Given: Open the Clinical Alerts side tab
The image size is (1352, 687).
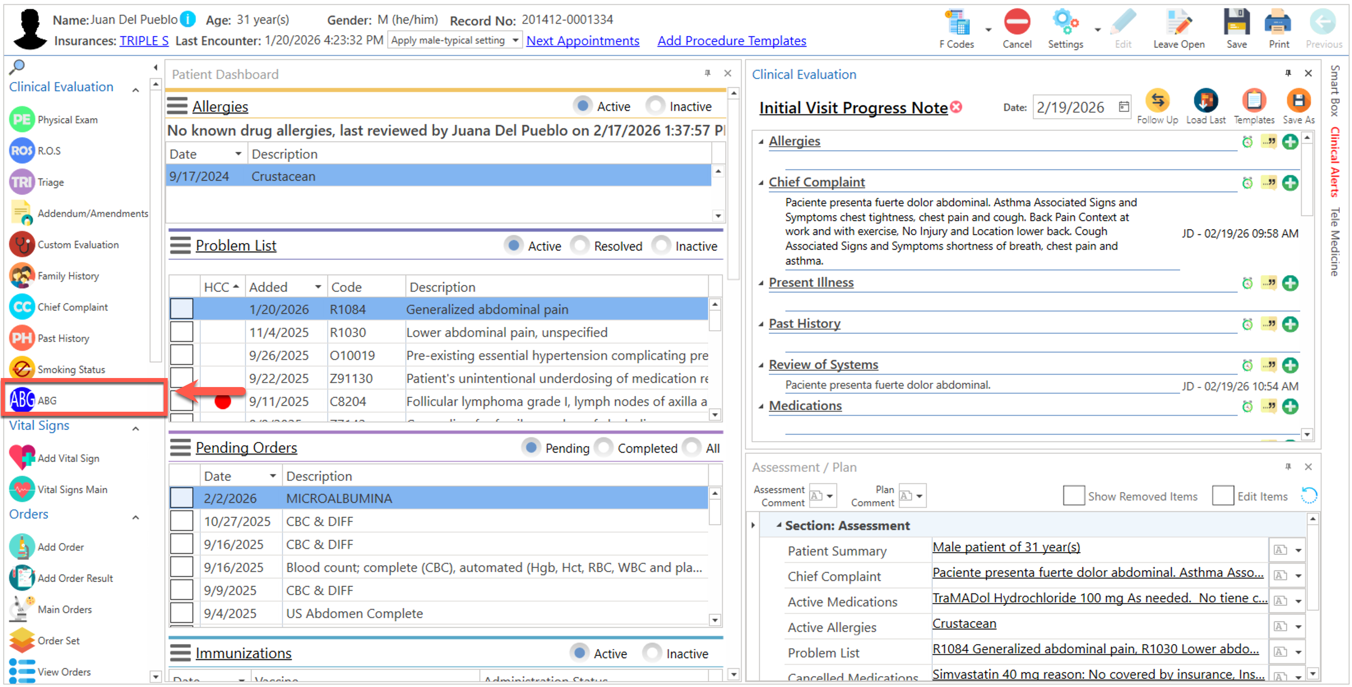Looking at the screenshot, I should tap(1335, 162).
